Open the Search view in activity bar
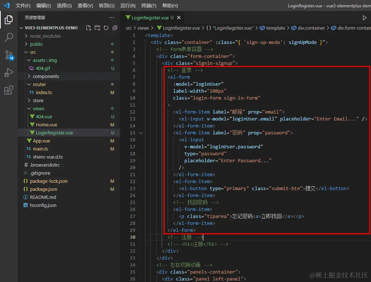Viewport: 371px width, 282px height. click(x=9, y=37)
